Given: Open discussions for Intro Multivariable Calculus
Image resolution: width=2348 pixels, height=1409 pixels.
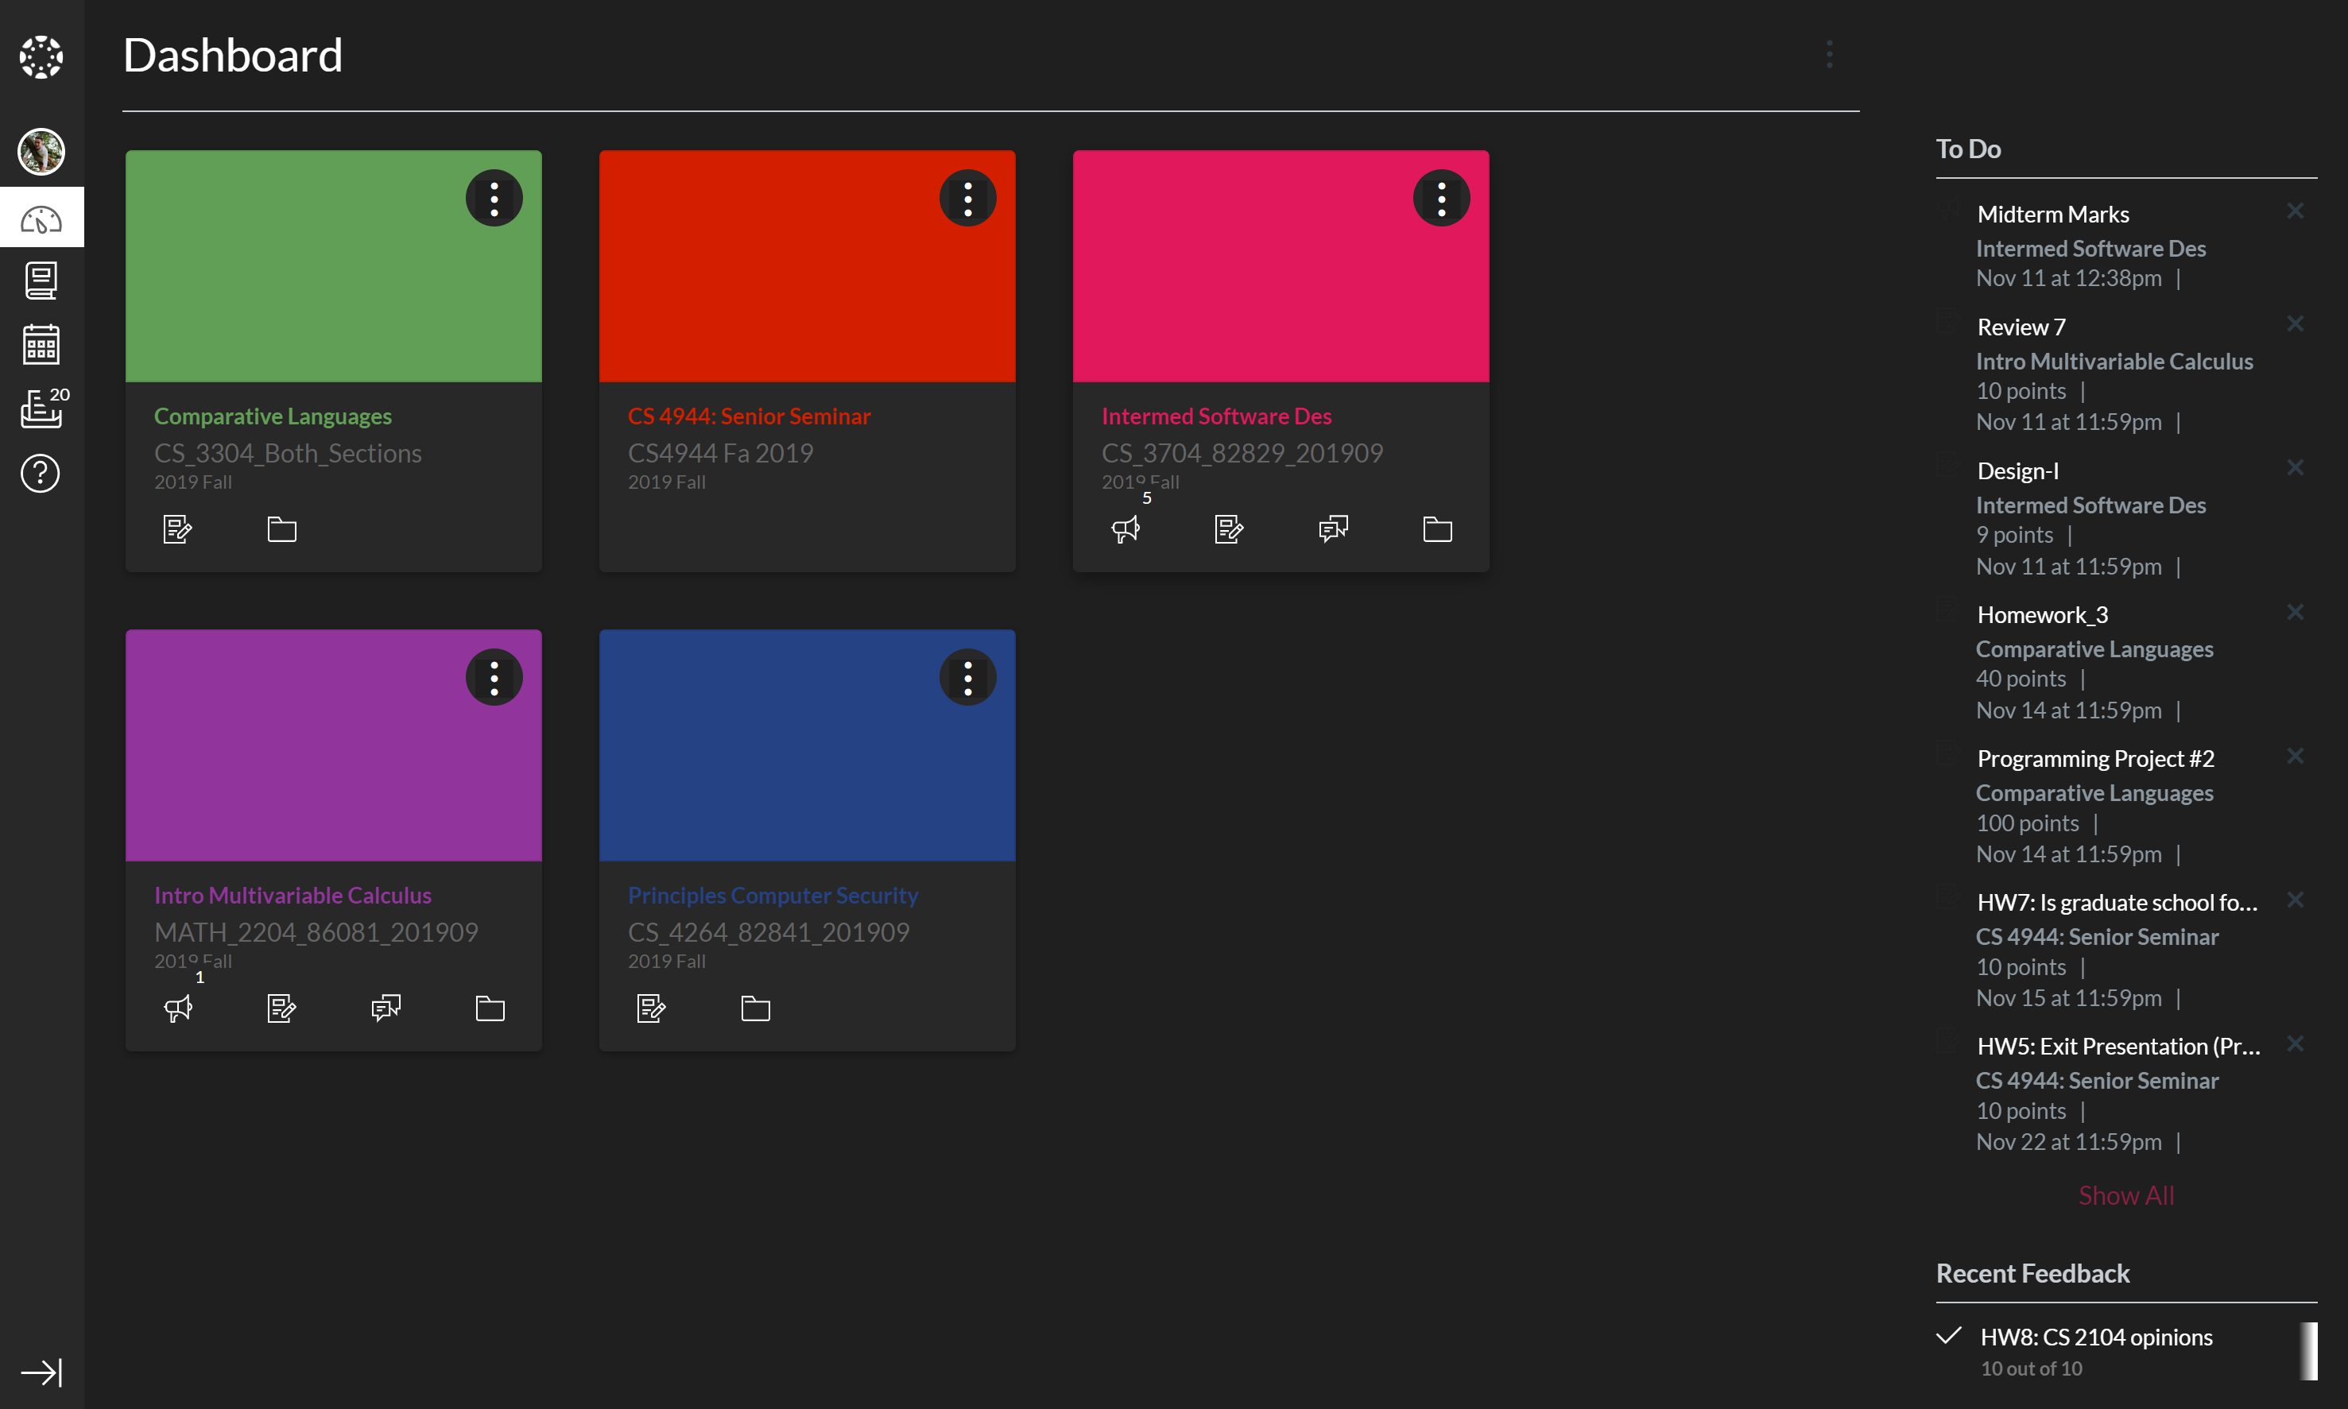Looking at the screenshot, I should click(386, 1008).
